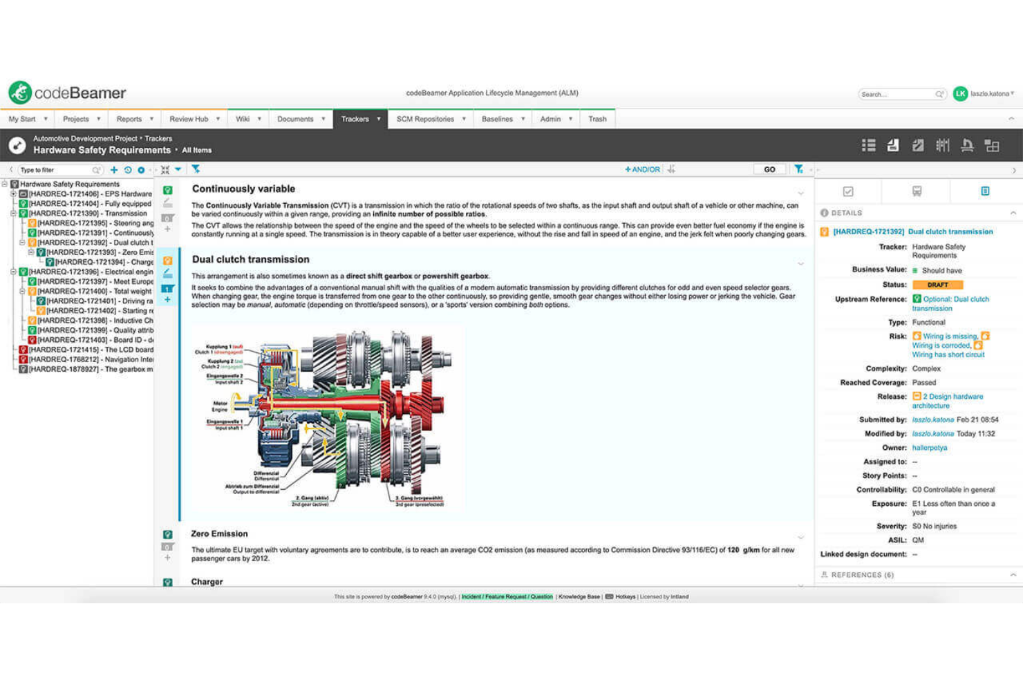The width and height of the screenshot is (1023, 682).
Task: Collapse the Hardware Safety Requirements root node
Action: (x=5, y=184)
